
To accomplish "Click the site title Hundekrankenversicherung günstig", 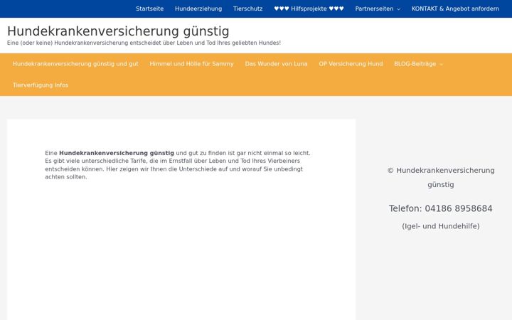I will tap(118, 31).
